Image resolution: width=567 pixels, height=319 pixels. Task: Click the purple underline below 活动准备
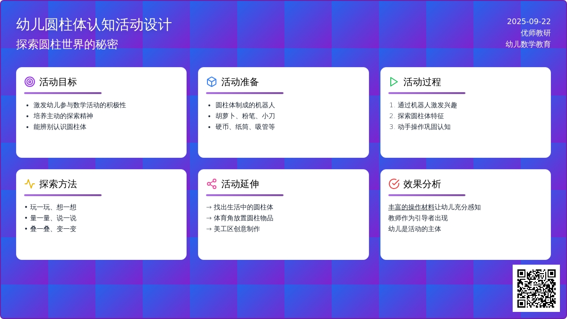pyautogui.click(x=245, y=93)
